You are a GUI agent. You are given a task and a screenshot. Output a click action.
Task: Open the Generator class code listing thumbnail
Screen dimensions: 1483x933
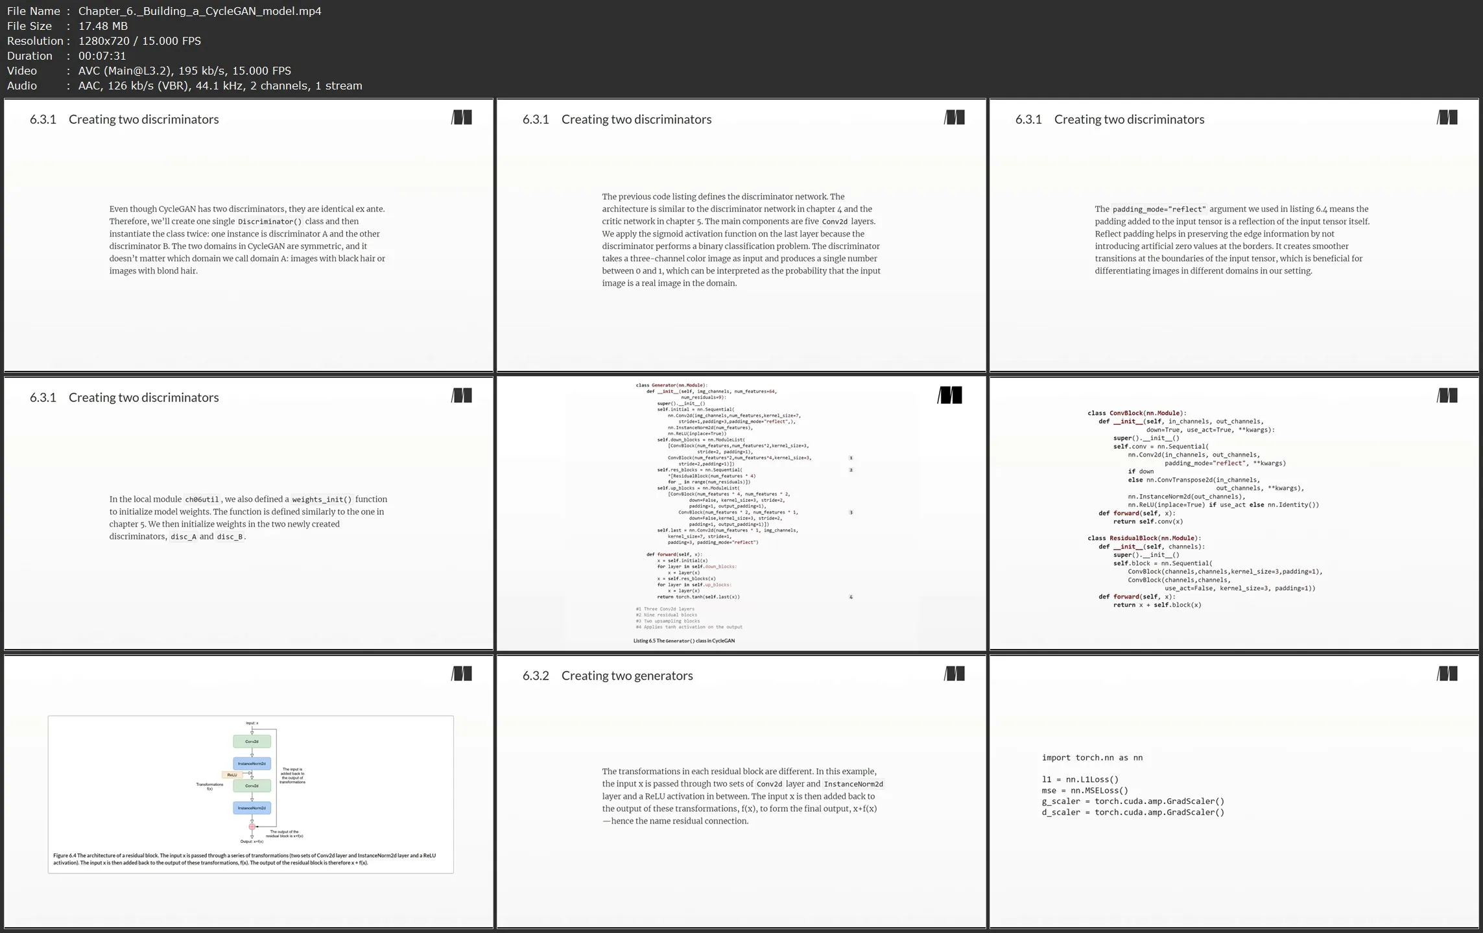tap(741, 513)
